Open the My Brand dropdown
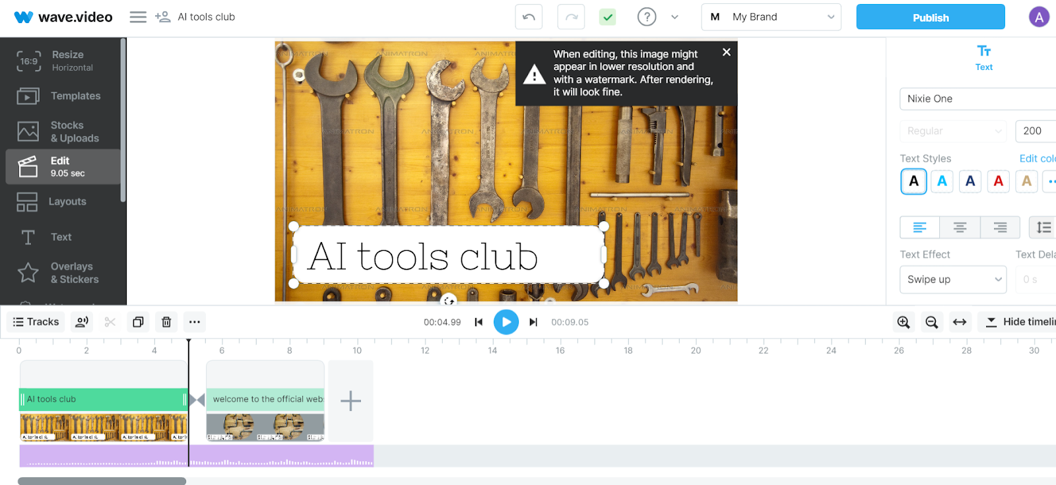This screenshot has height=485, width=1056. [771, 17]
